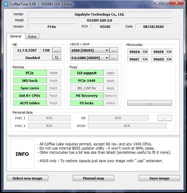Select the General tab

16,36
